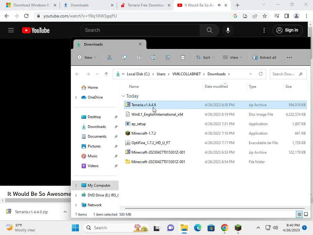Click the Share icon in Explorer toolbar
The image size is (313, 235).
pos(168,57)
